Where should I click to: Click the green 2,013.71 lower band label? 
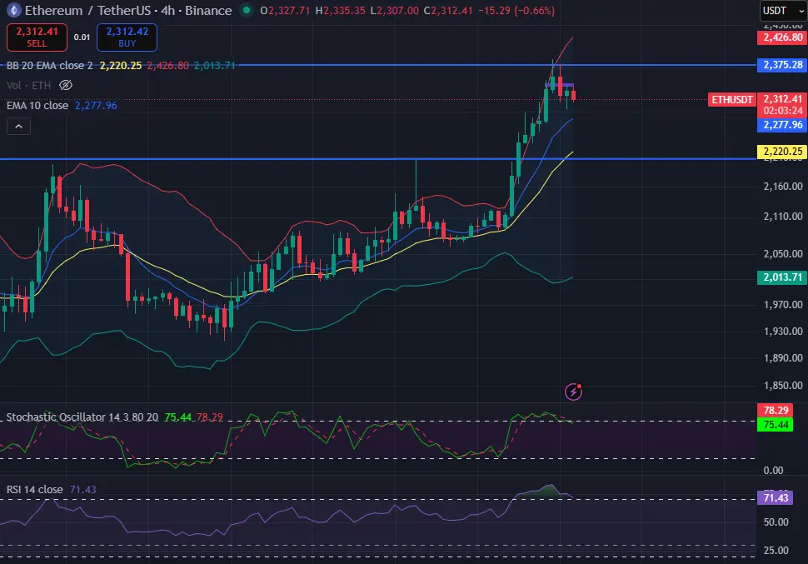[781, 277]
